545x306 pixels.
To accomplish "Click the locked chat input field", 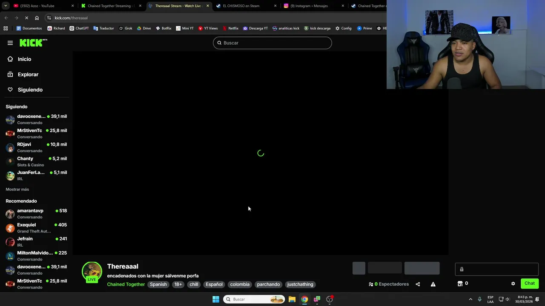I will [497, 269].
